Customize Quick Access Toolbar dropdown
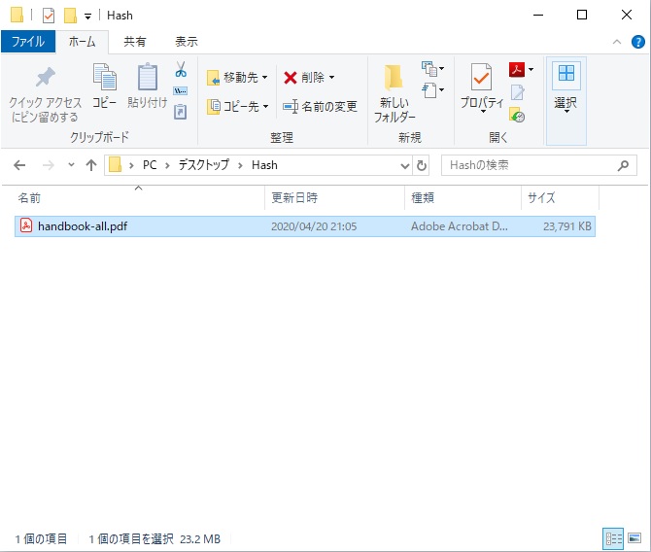The height and width of the screenshot is (552, 651). point(87,17)
